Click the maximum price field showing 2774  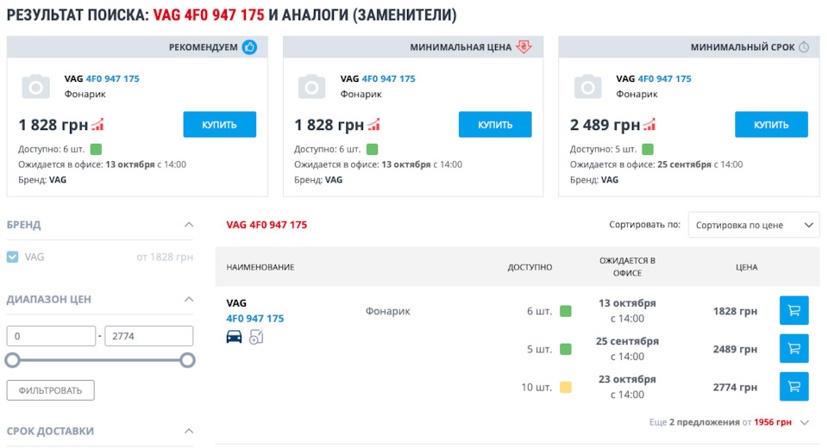pyautogui.click(x=149, y=336)
